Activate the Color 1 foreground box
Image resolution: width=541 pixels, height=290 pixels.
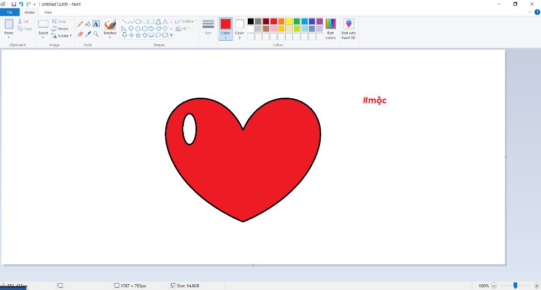click(x=226, y=29)
